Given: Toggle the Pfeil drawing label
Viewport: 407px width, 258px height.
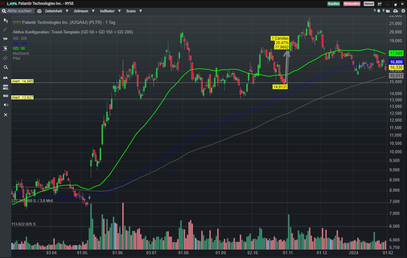Looking at the screenshot, I should point(17,58).
